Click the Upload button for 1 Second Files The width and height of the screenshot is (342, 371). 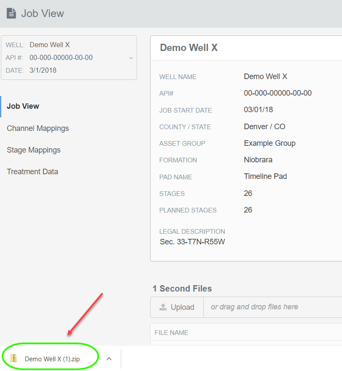click(x=177, y=307)
